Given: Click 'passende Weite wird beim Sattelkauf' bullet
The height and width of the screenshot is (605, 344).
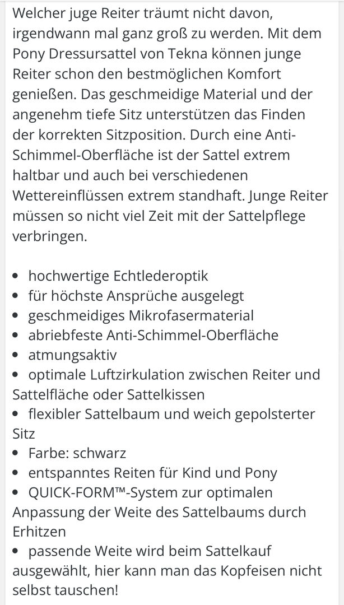Looking at the screenshot, I should 150,552.
